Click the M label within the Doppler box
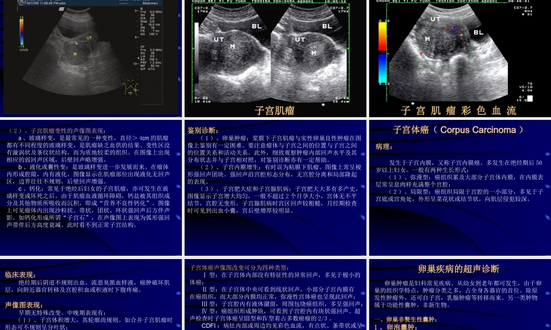 pos(75,53)
